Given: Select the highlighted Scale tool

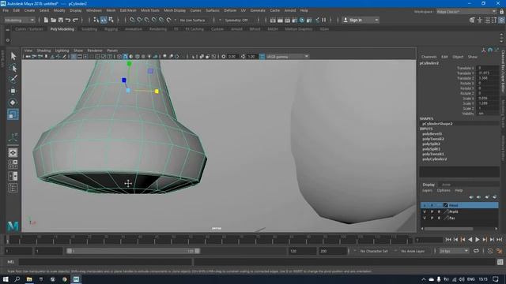Looking at the screenshot, I should pos(13,114).
